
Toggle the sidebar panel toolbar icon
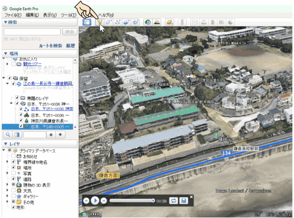87,22
